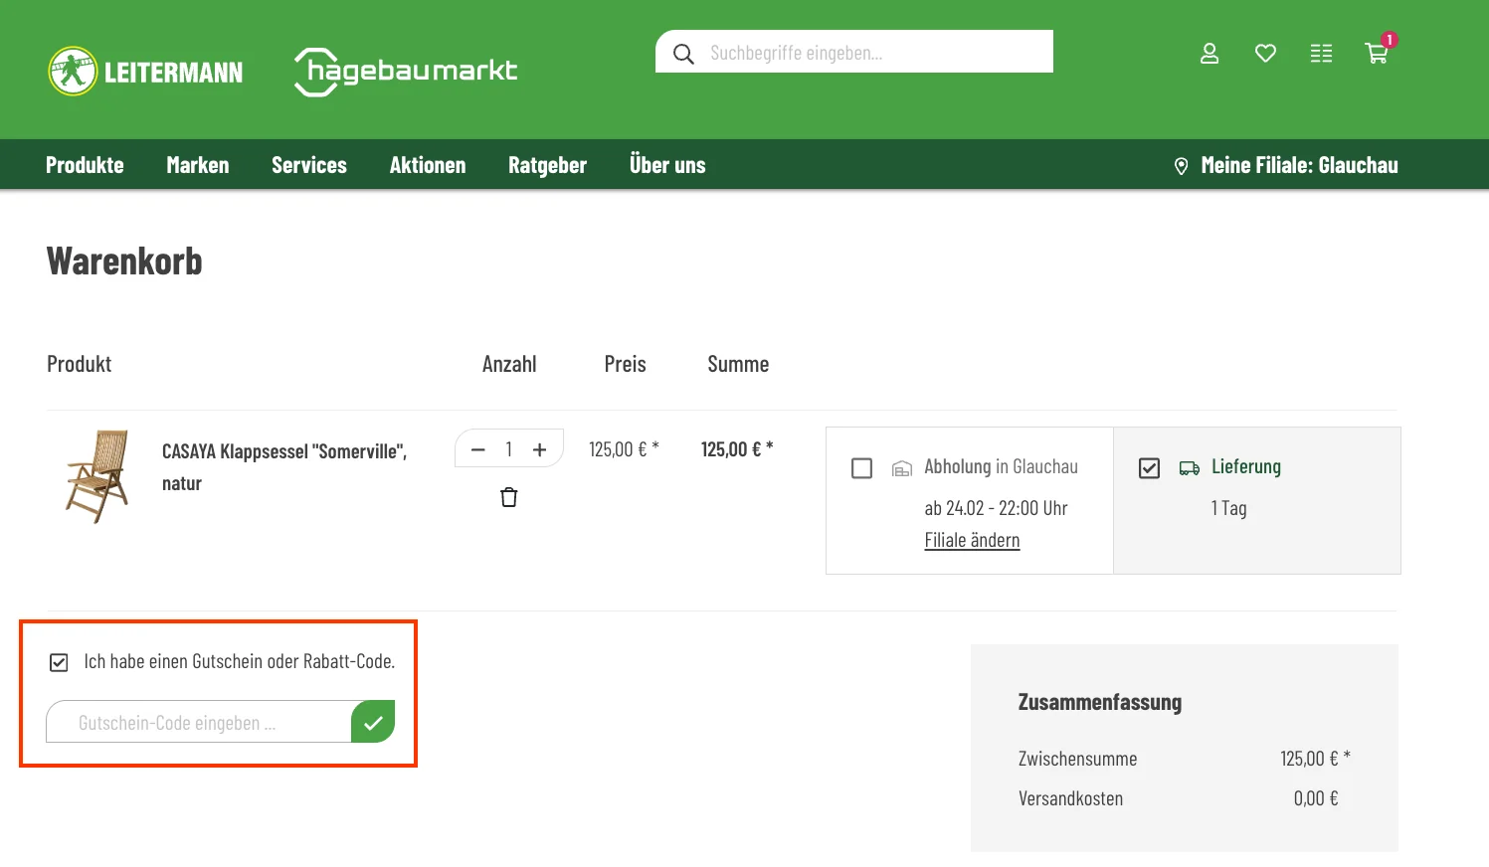Uncheck the Lieferung checkbox
Image resolution: width=1489 pixels, height=867 pixels.
[1149, 467]
